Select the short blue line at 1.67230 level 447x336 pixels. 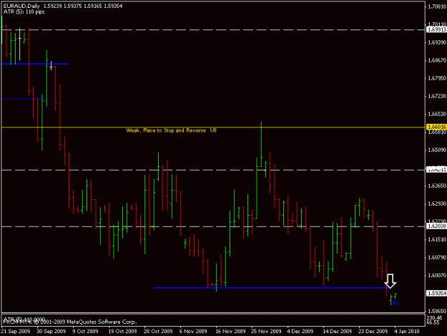coord(24,99)
